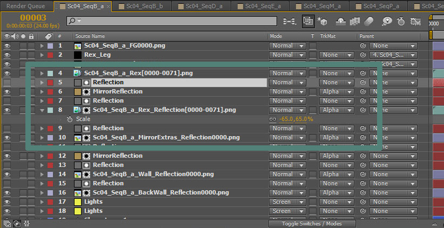Screen dimensions: 444x228
Task: Open the composition mini-flowchart
Action: (x=290, y=21)
